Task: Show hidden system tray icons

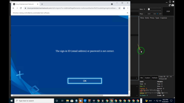Action: [x=155, y=101]
